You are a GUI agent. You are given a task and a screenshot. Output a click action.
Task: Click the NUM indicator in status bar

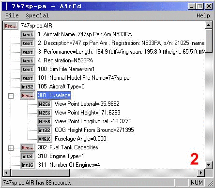coord(197,183)
